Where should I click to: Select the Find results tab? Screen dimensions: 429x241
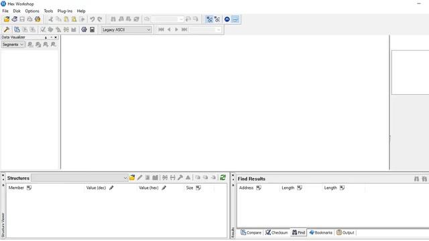298,232
